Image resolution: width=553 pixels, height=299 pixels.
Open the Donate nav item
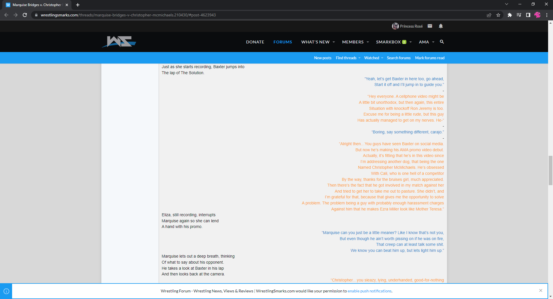255,42
